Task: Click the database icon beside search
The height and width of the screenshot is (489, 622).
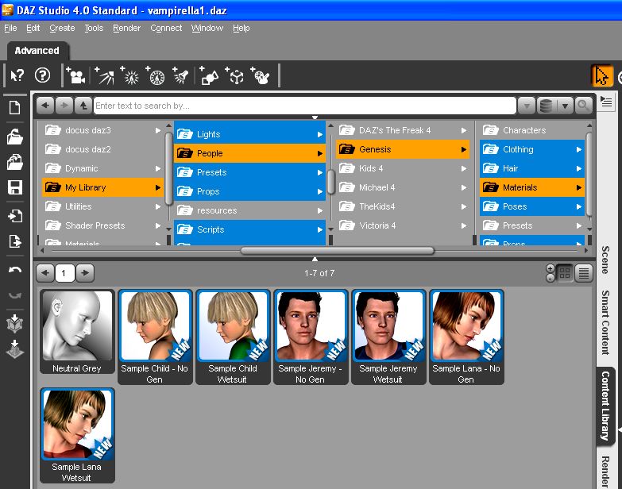Action: (547, 106)
